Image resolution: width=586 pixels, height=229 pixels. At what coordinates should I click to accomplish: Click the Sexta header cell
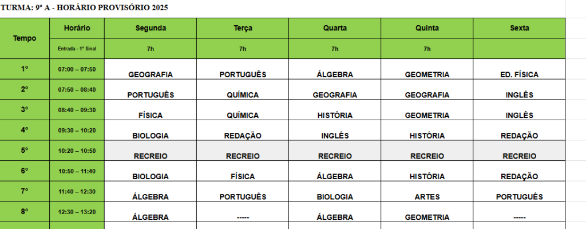tap(520, 29)
